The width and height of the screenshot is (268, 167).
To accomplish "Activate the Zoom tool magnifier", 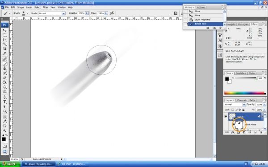I will pos(4,130).
